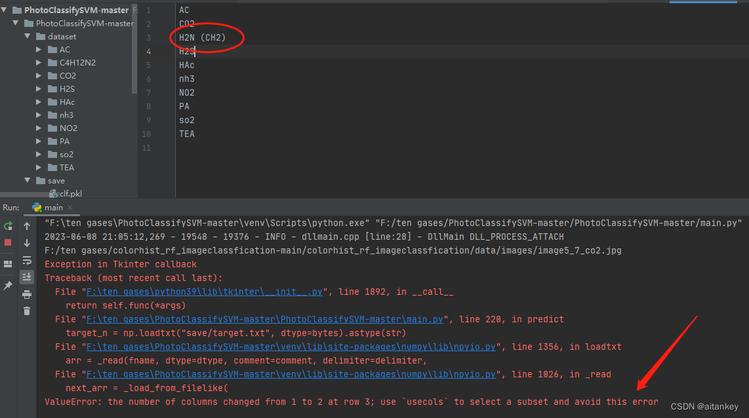This screenshot has width=749, height=418.
Task: Rerun the main program
Action: tap(9, 226)
